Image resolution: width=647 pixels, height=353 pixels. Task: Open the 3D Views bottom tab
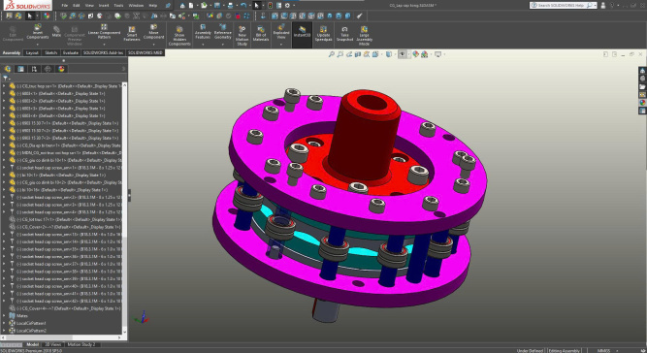tap(52, 344)
